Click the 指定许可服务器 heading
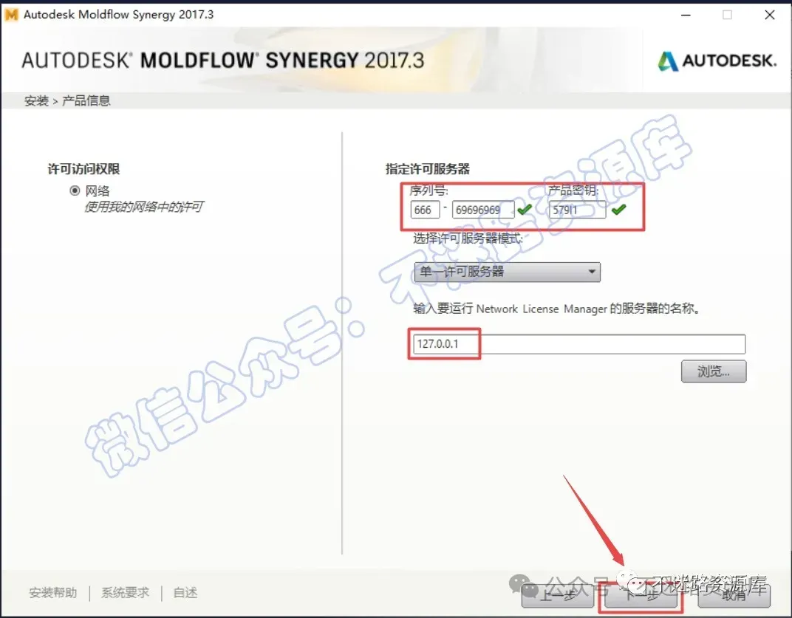792x618 pixels. [x=427, y=168]
